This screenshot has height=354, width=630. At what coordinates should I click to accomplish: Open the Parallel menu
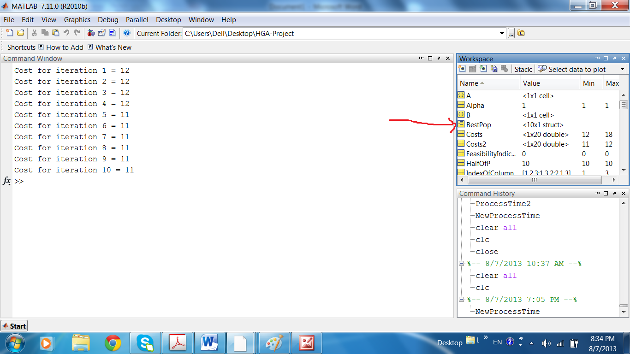pos(137,20)
